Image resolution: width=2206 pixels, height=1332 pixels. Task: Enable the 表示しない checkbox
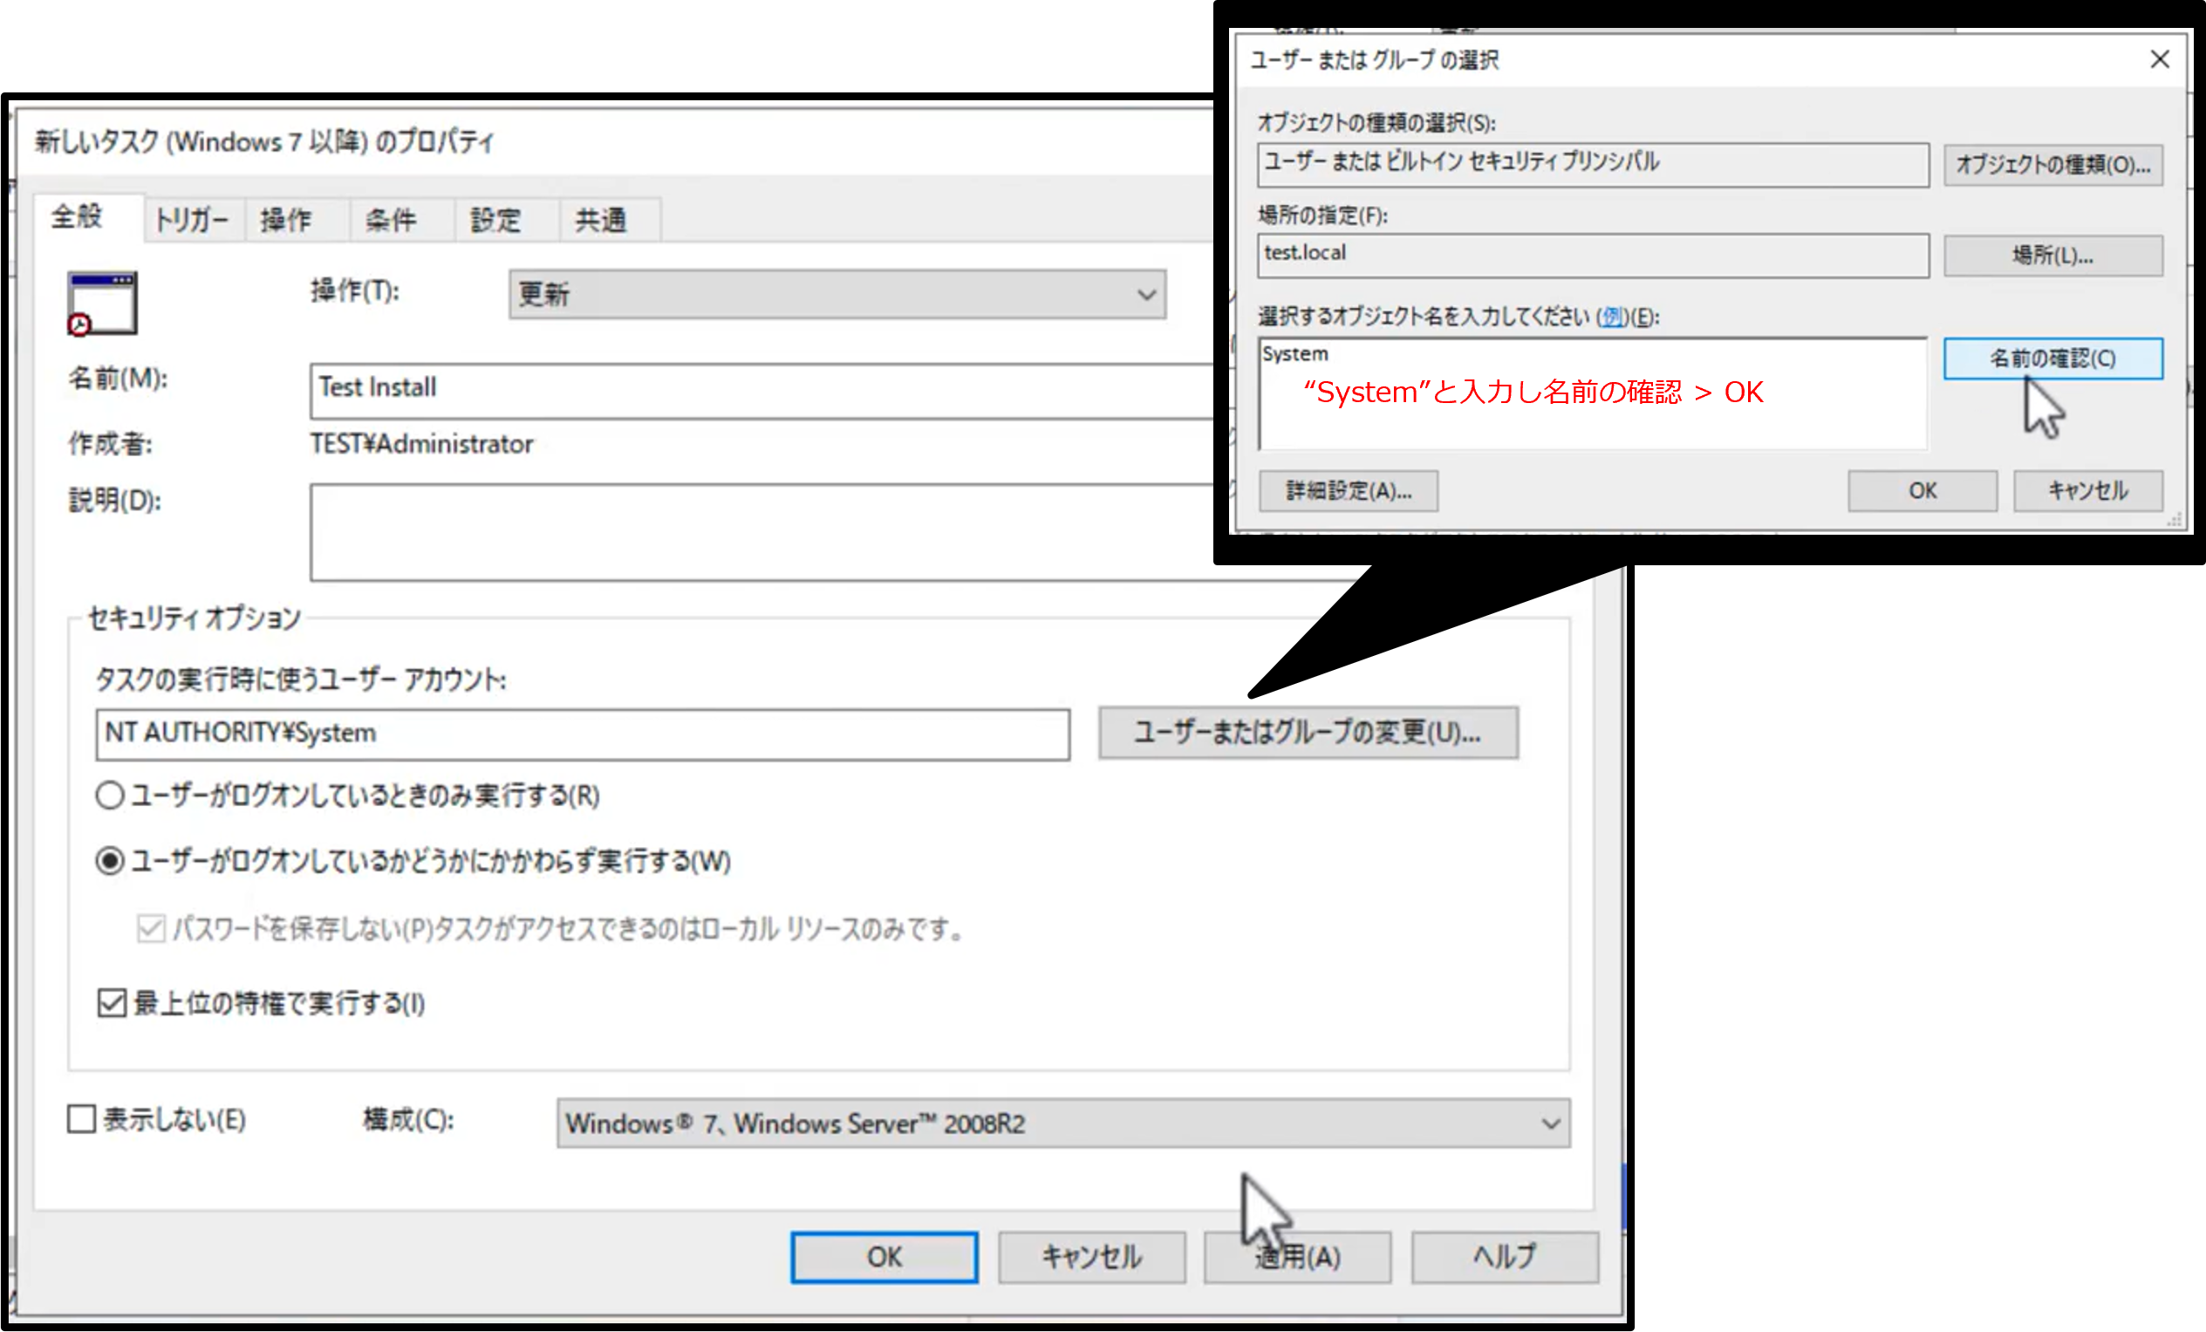(81, 1119)
